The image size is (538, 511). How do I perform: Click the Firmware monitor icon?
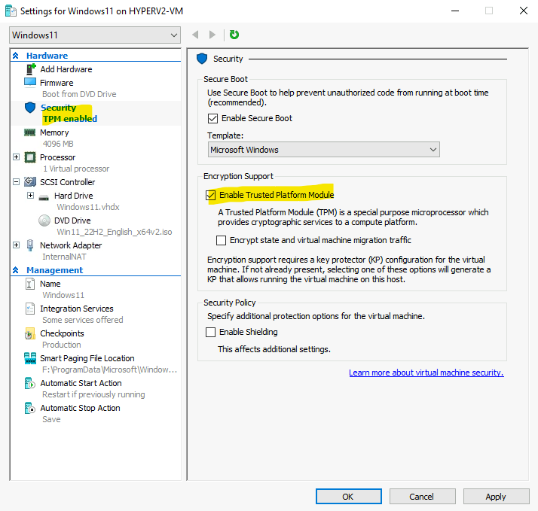click(30, 83)
